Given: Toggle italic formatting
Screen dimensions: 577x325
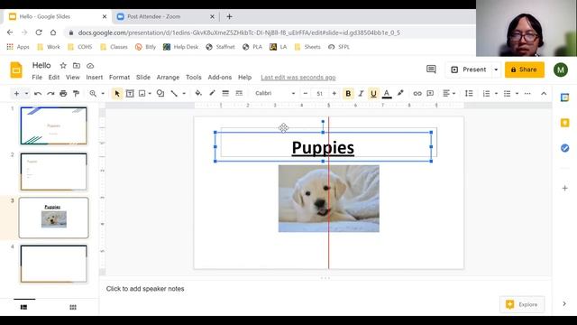Looking at the screenshot, I should [361, 94].
